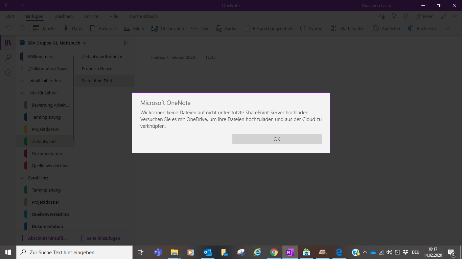Open the Start ribbon tab
Viewport: 462px width, 259px height.
coord(10,16)
